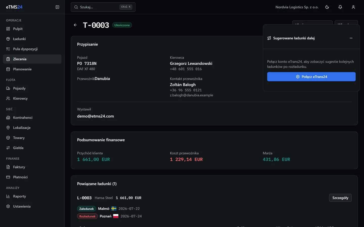Go back using the arrow beside T-0003
364x227 pixels.
point(75,25)
